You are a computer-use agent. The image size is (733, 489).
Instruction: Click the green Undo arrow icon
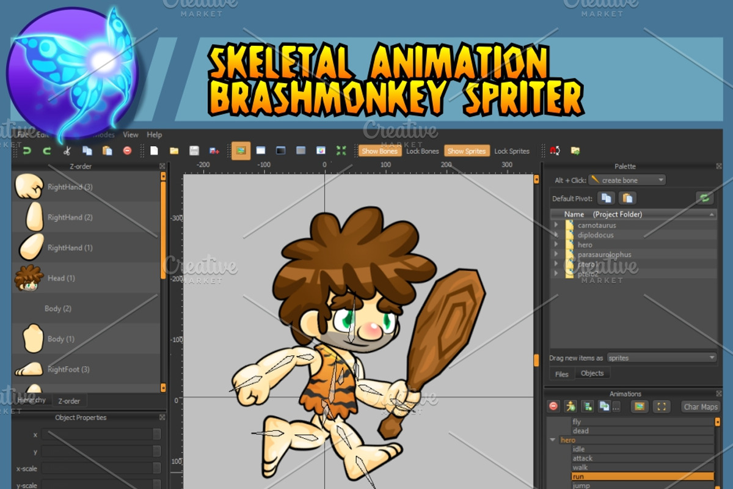click(x=27, y=150)
